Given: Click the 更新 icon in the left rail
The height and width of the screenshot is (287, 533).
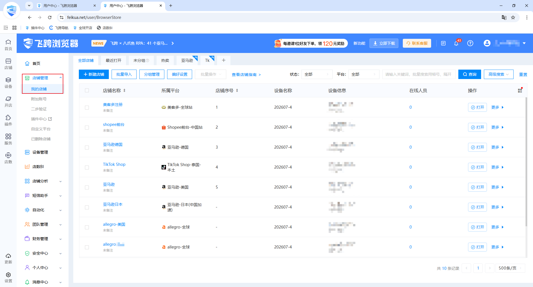Looking at the screenshot, I should click(8, 258).
